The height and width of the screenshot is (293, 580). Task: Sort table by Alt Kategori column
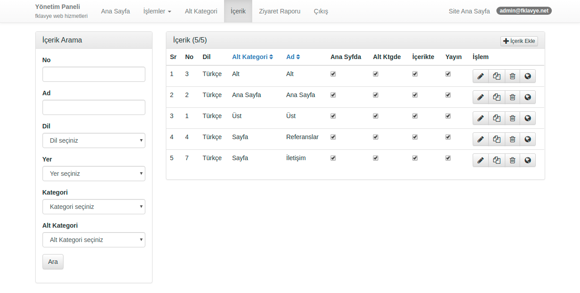click(253, 57)
